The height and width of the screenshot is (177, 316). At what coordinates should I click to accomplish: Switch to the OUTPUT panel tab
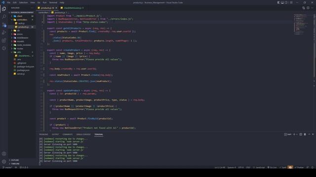click(55, 134)
